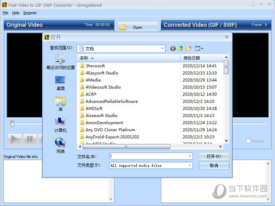Image resolution: width=275 pixels, height=206 pixels.
Task: Click the date 2020/11/24 13:22
Action: [199, 123]
